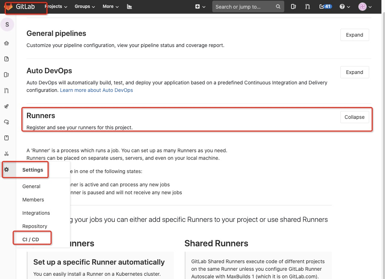The image size is (385, 279).
Task: Open Learn more about Auto DevOps link
Action: [96, 90]
